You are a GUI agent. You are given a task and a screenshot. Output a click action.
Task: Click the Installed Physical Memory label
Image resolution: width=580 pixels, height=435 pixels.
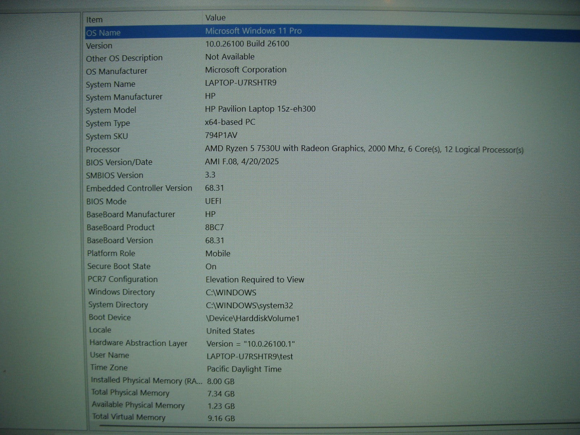click(146, 380)
